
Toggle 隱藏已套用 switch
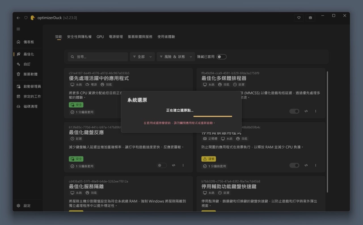pos(221,57)
